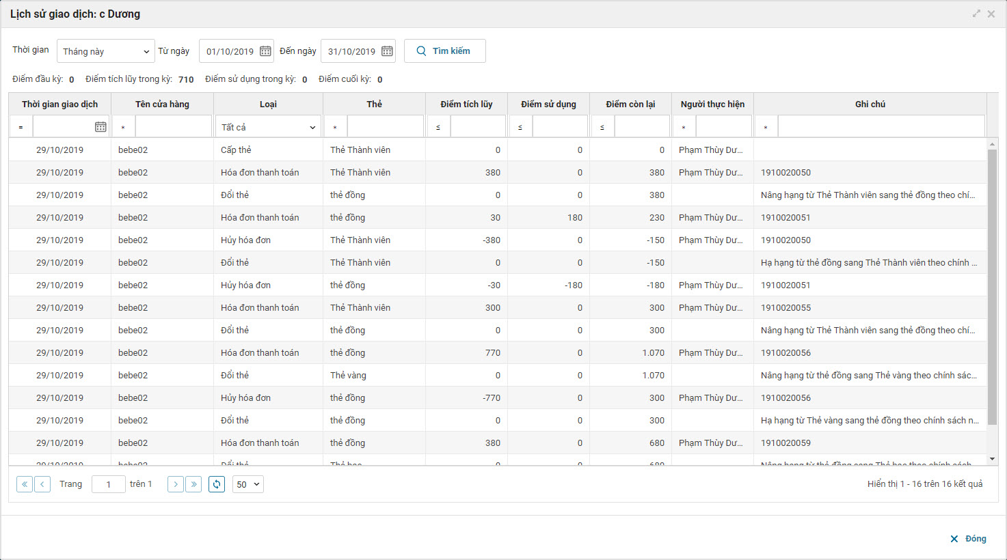This screenshot has width=1007, height=560.
Task: Go to the previous page arrow
Action: click(42, 484)
